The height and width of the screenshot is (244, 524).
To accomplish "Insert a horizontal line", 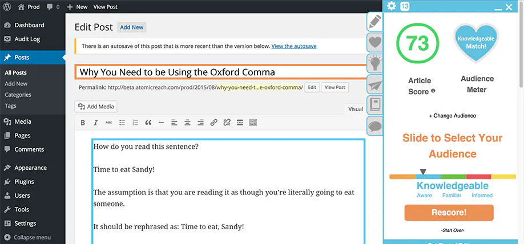I will click(x=161, y=123).
